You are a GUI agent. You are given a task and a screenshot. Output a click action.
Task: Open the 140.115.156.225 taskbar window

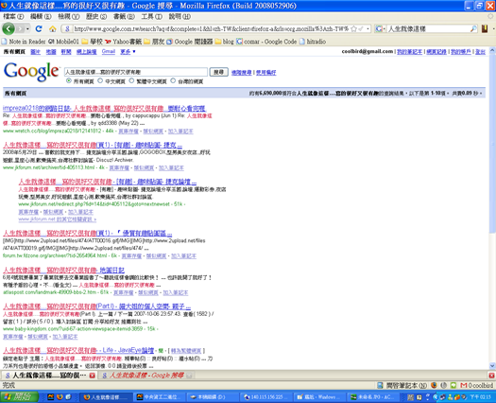coord(267,397)
